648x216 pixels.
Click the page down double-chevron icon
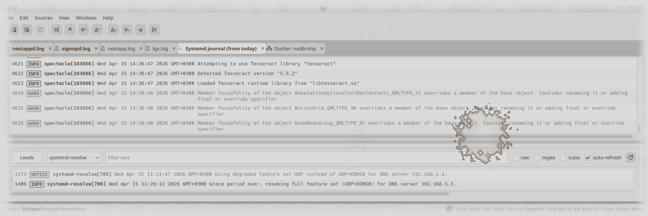[140, 30]
